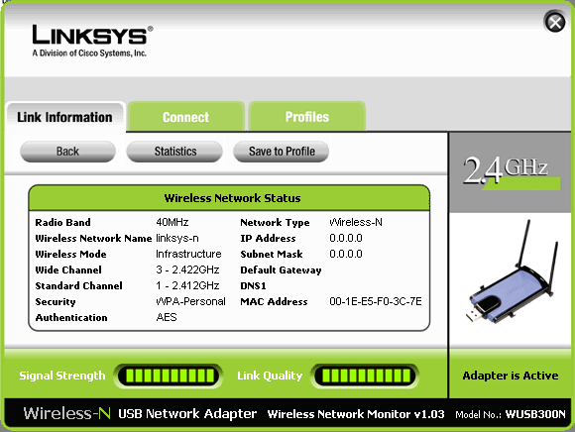The height and width of the screenshot is (432, 575).
Task: Click the Infrastructure wireless mode value
Action: (188, 254)
